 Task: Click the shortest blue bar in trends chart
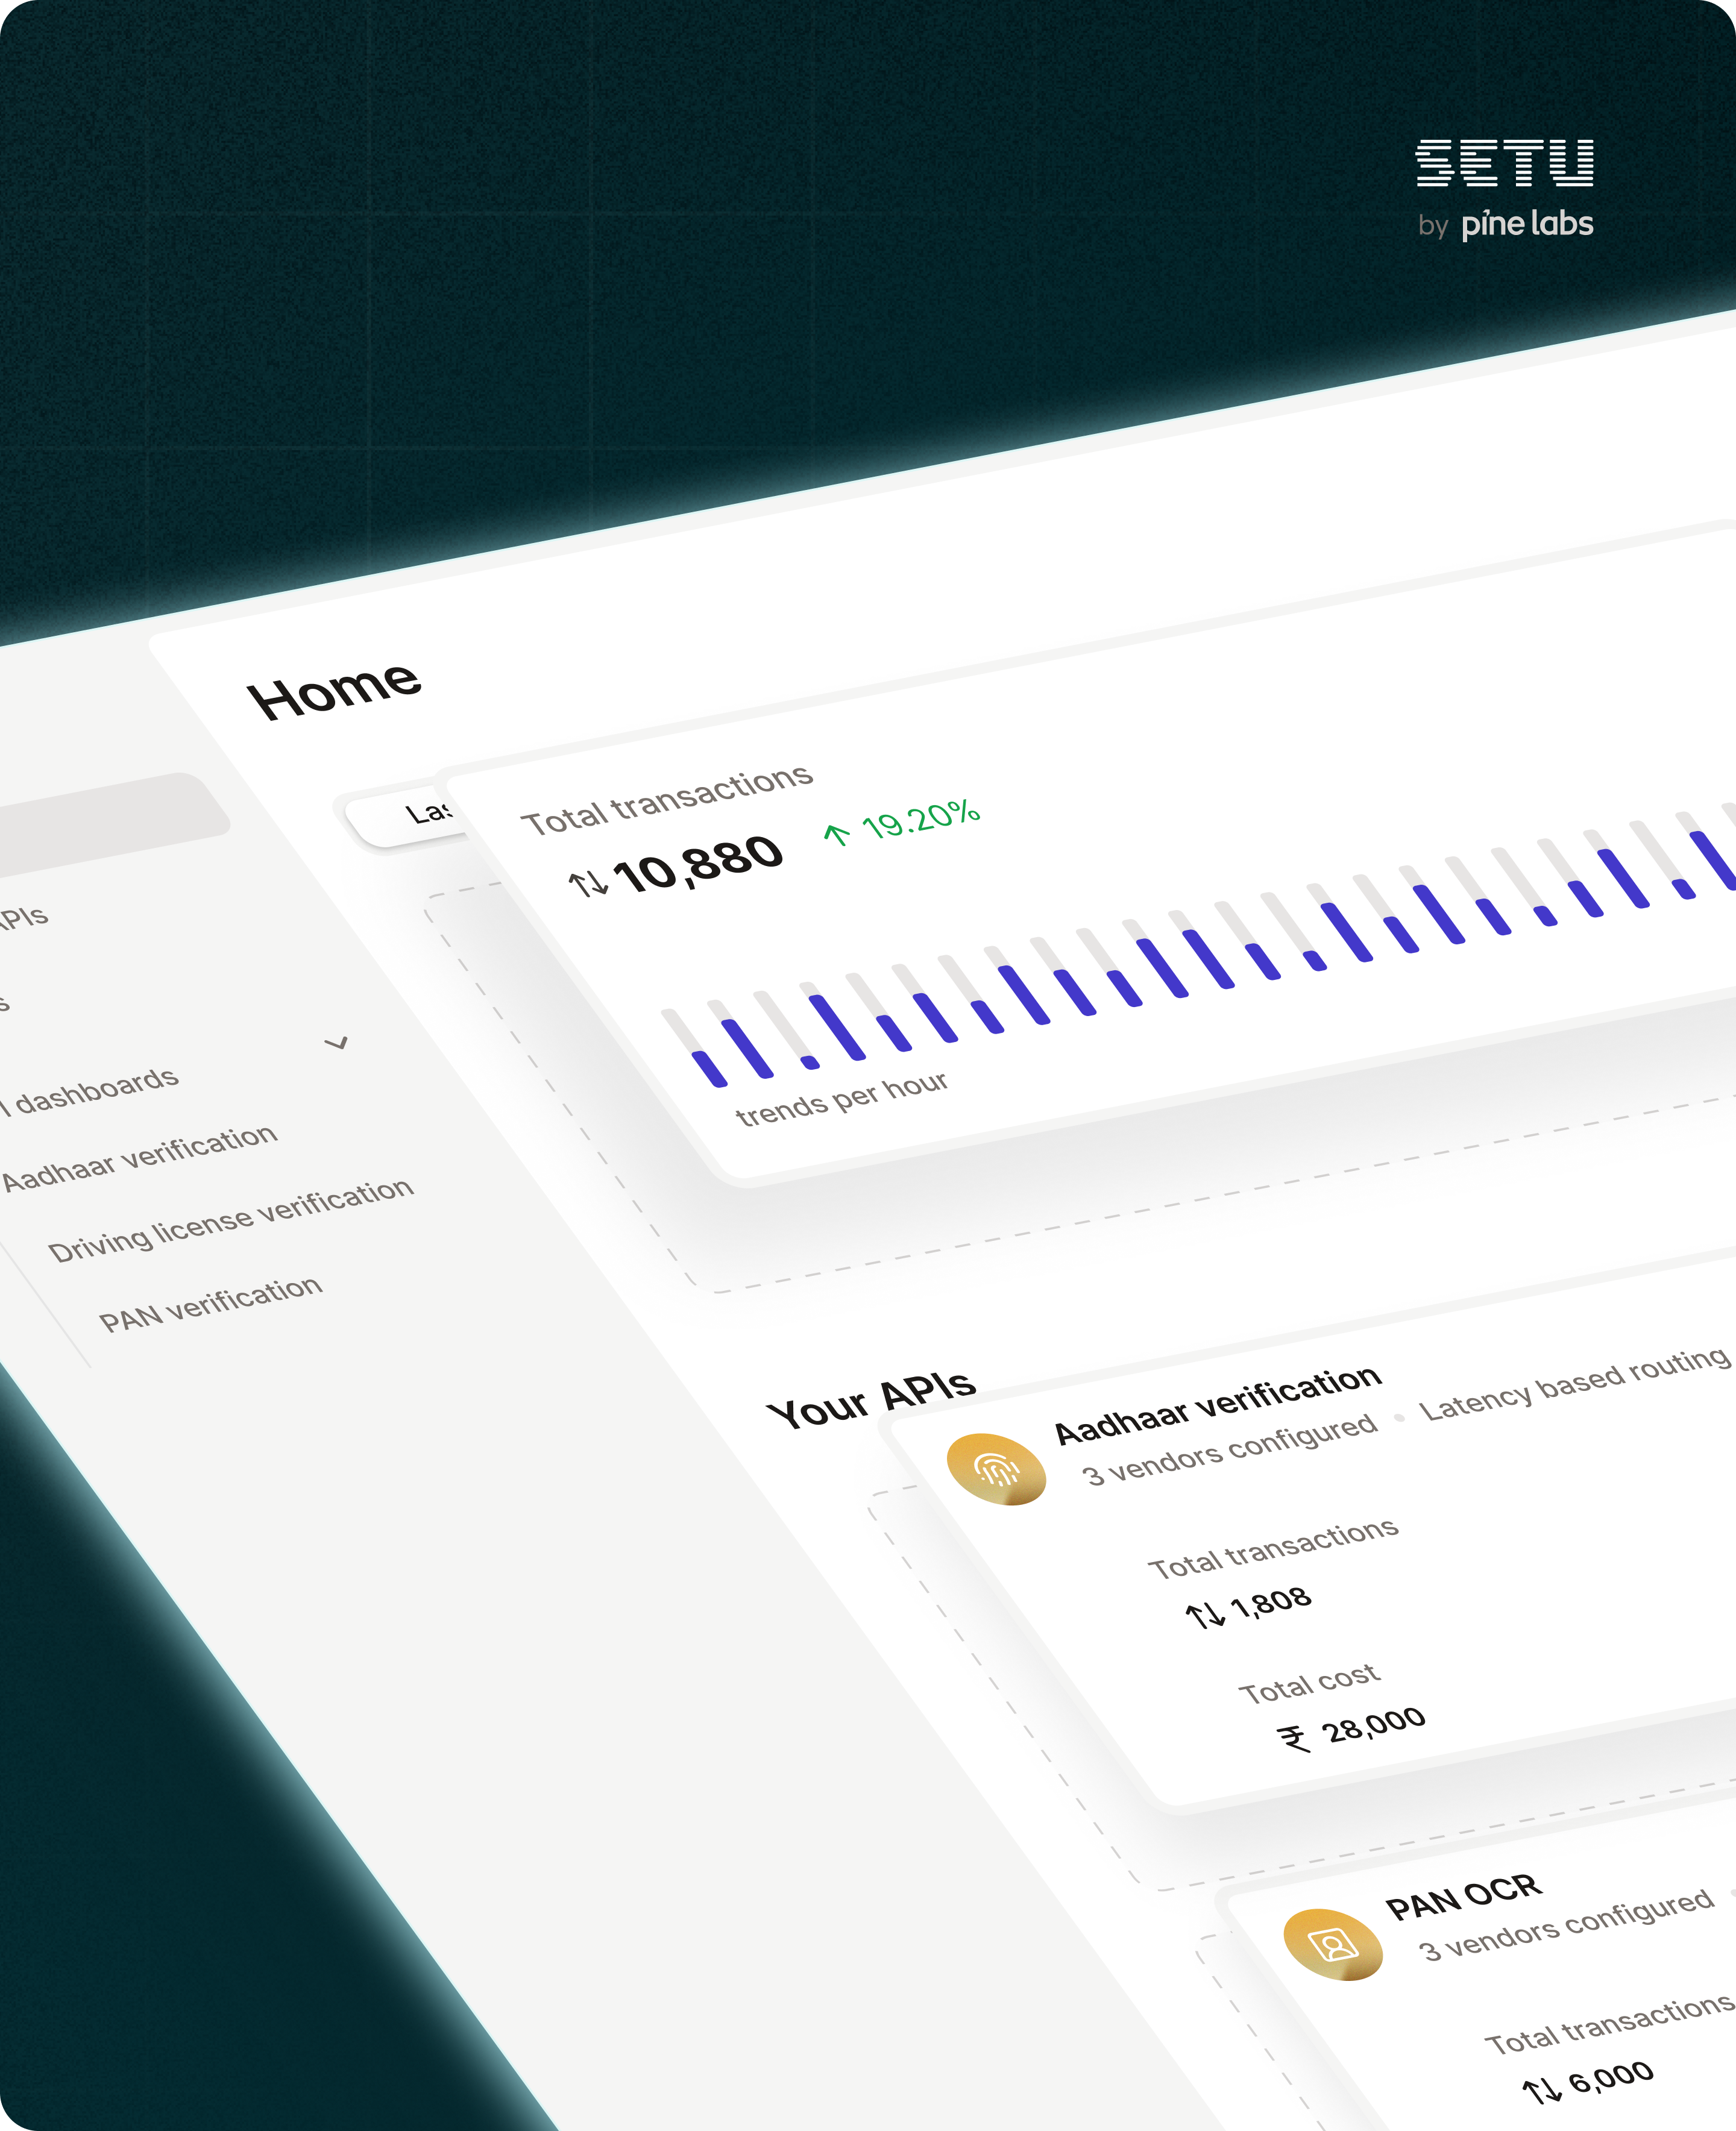pos(810,1062)
